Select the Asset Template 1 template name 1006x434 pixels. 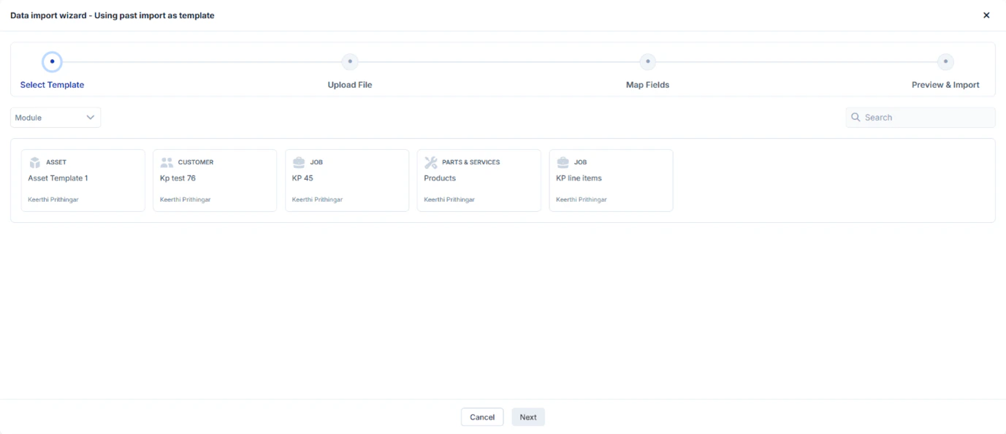pyautogui.click(x=58, y=178)
